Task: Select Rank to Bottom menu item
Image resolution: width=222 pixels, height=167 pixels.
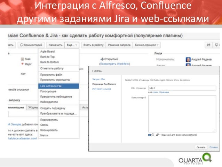Action: point(58,62)
